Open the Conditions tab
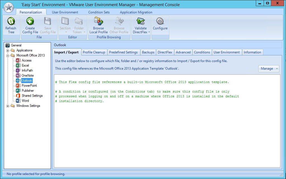 pyautogui.click(x=202, y=52)
